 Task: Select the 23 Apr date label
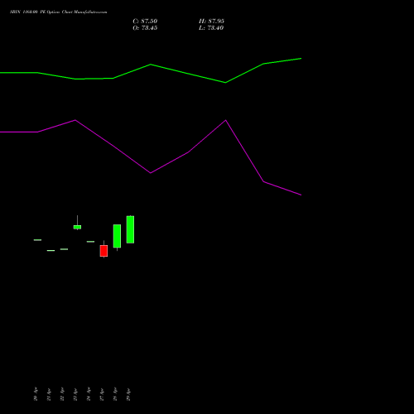tap(75, 394)
